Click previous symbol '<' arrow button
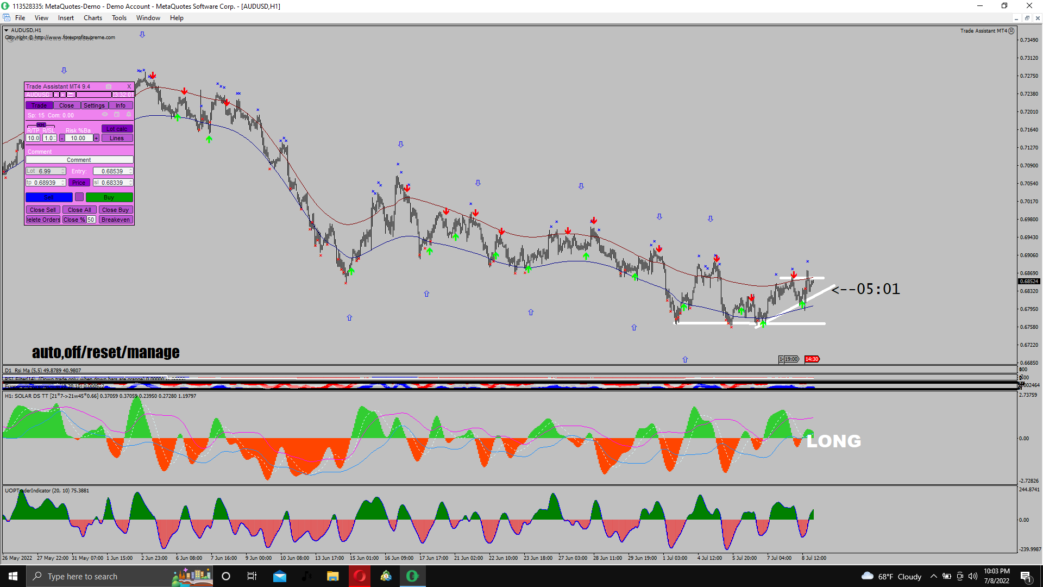 56,95
